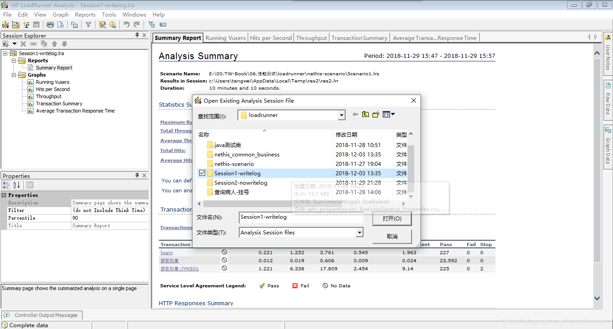Switch to the Throughput tab
613x329 pixels.
click(311, 38)
